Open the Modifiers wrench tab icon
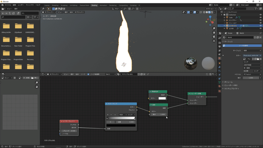Viewport: 263px width, 148px height. (220, 67)
